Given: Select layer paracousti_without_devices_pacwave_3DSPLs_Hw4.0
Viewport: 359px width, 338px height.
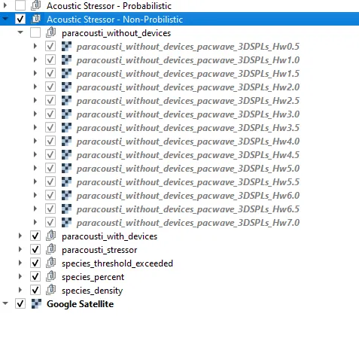Looking at the screenshot, I should point(188,142).
